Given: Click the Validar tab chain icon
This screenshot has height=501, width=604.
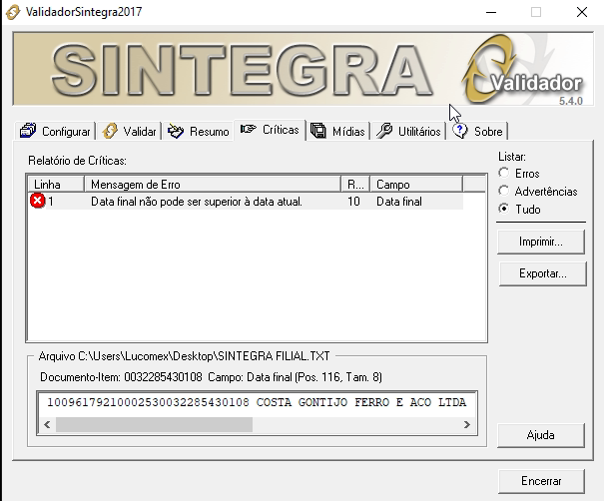Looking at the screenshot, I should coord(110,131).
